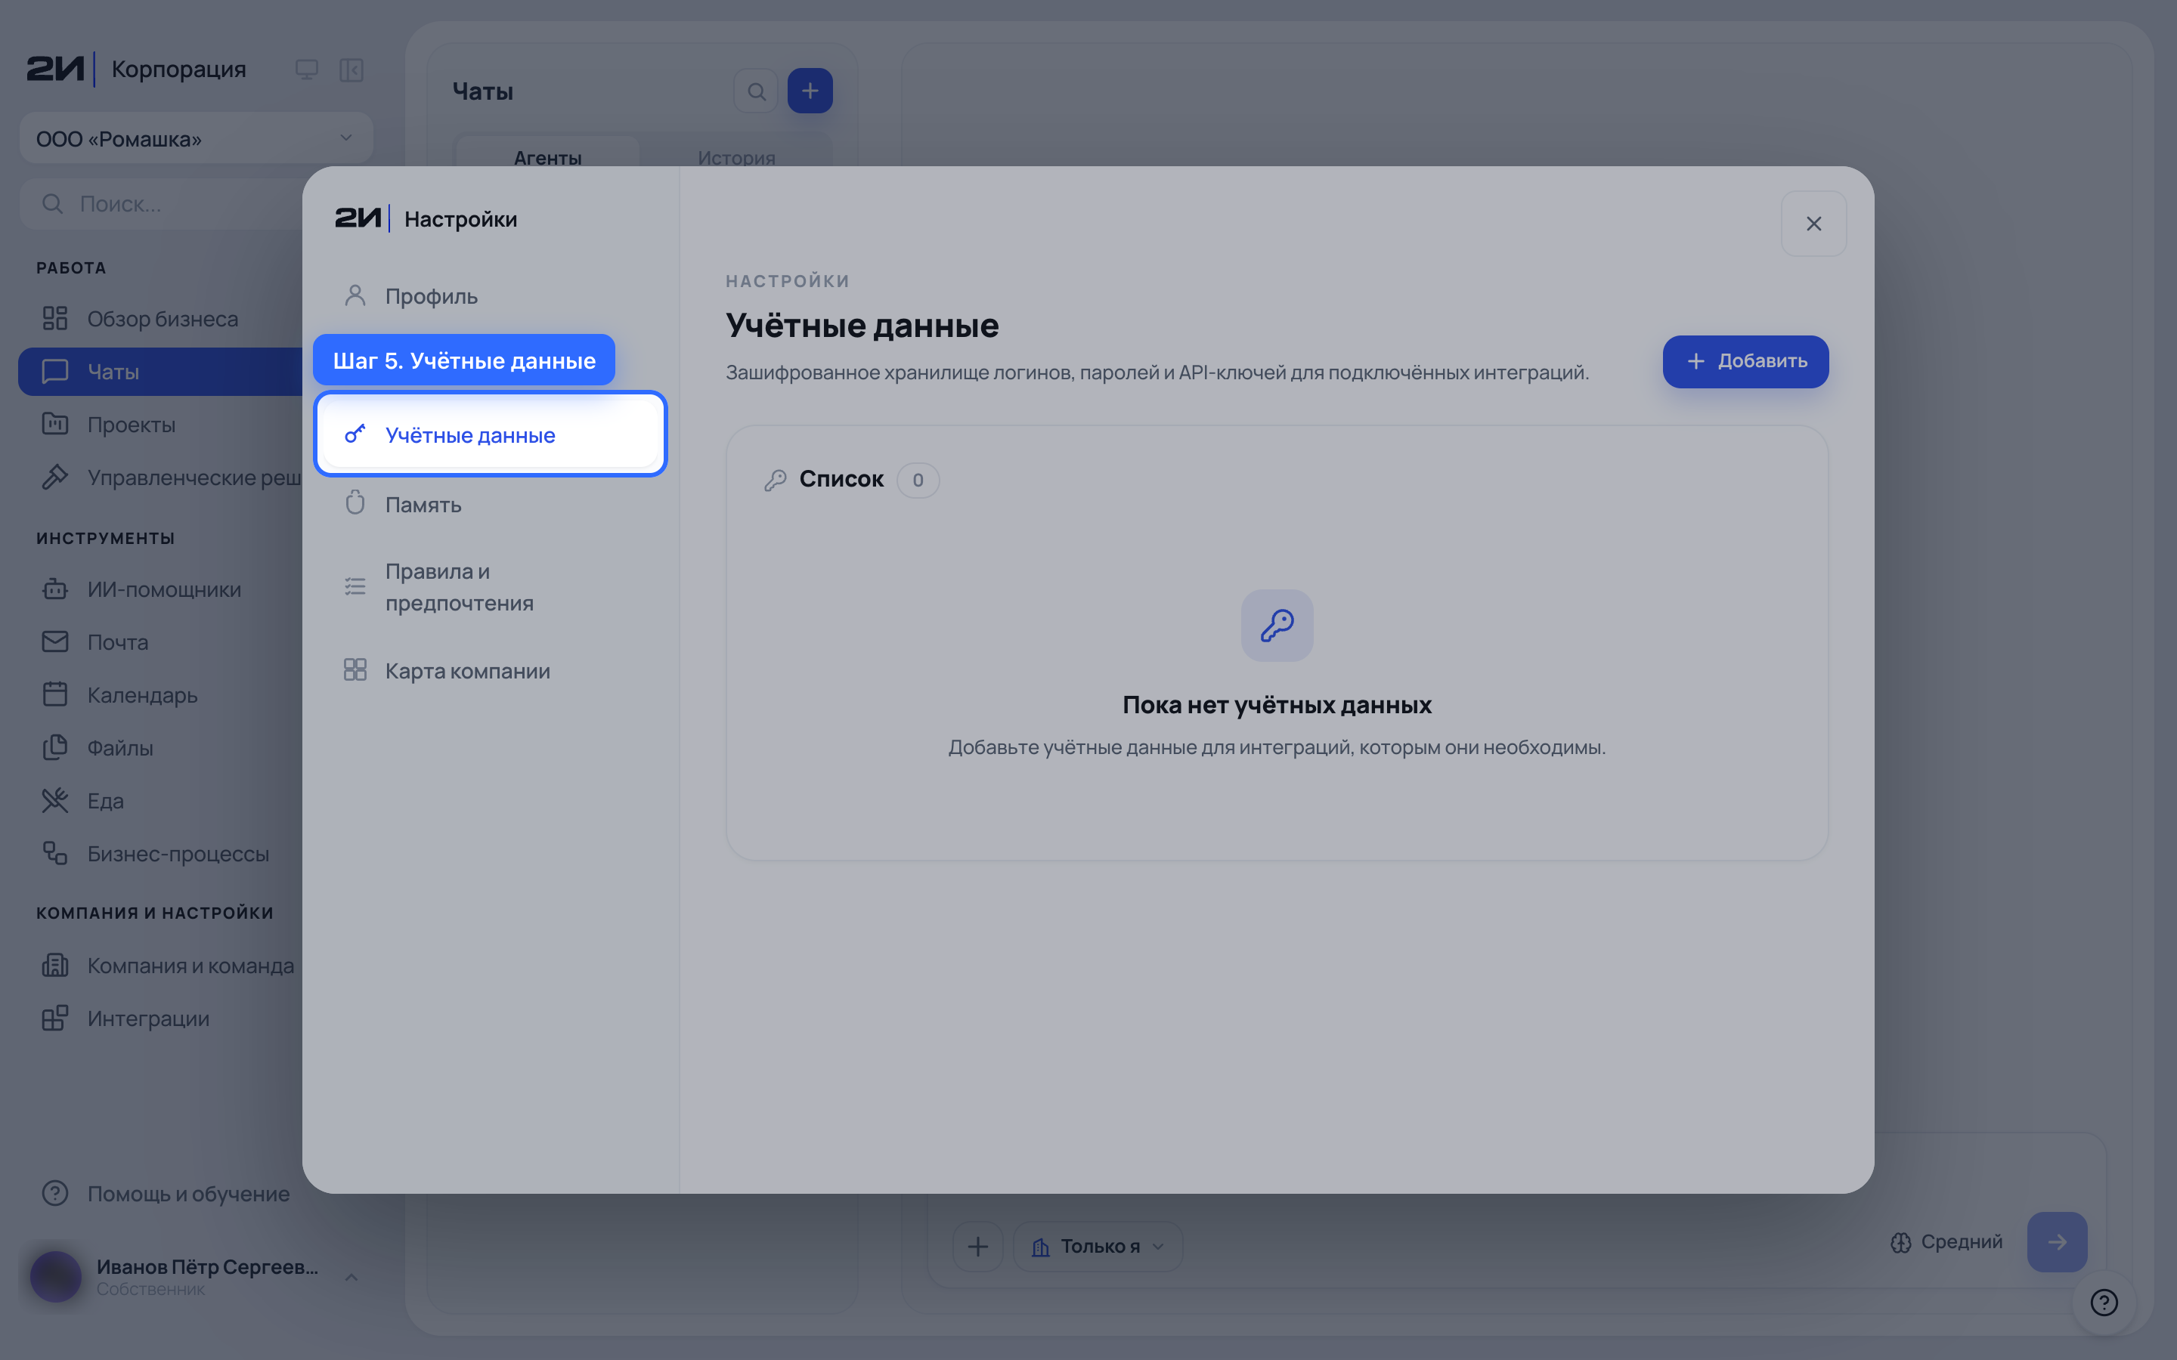Open Компания и команда in sidebar

click(x=162, y=965)
